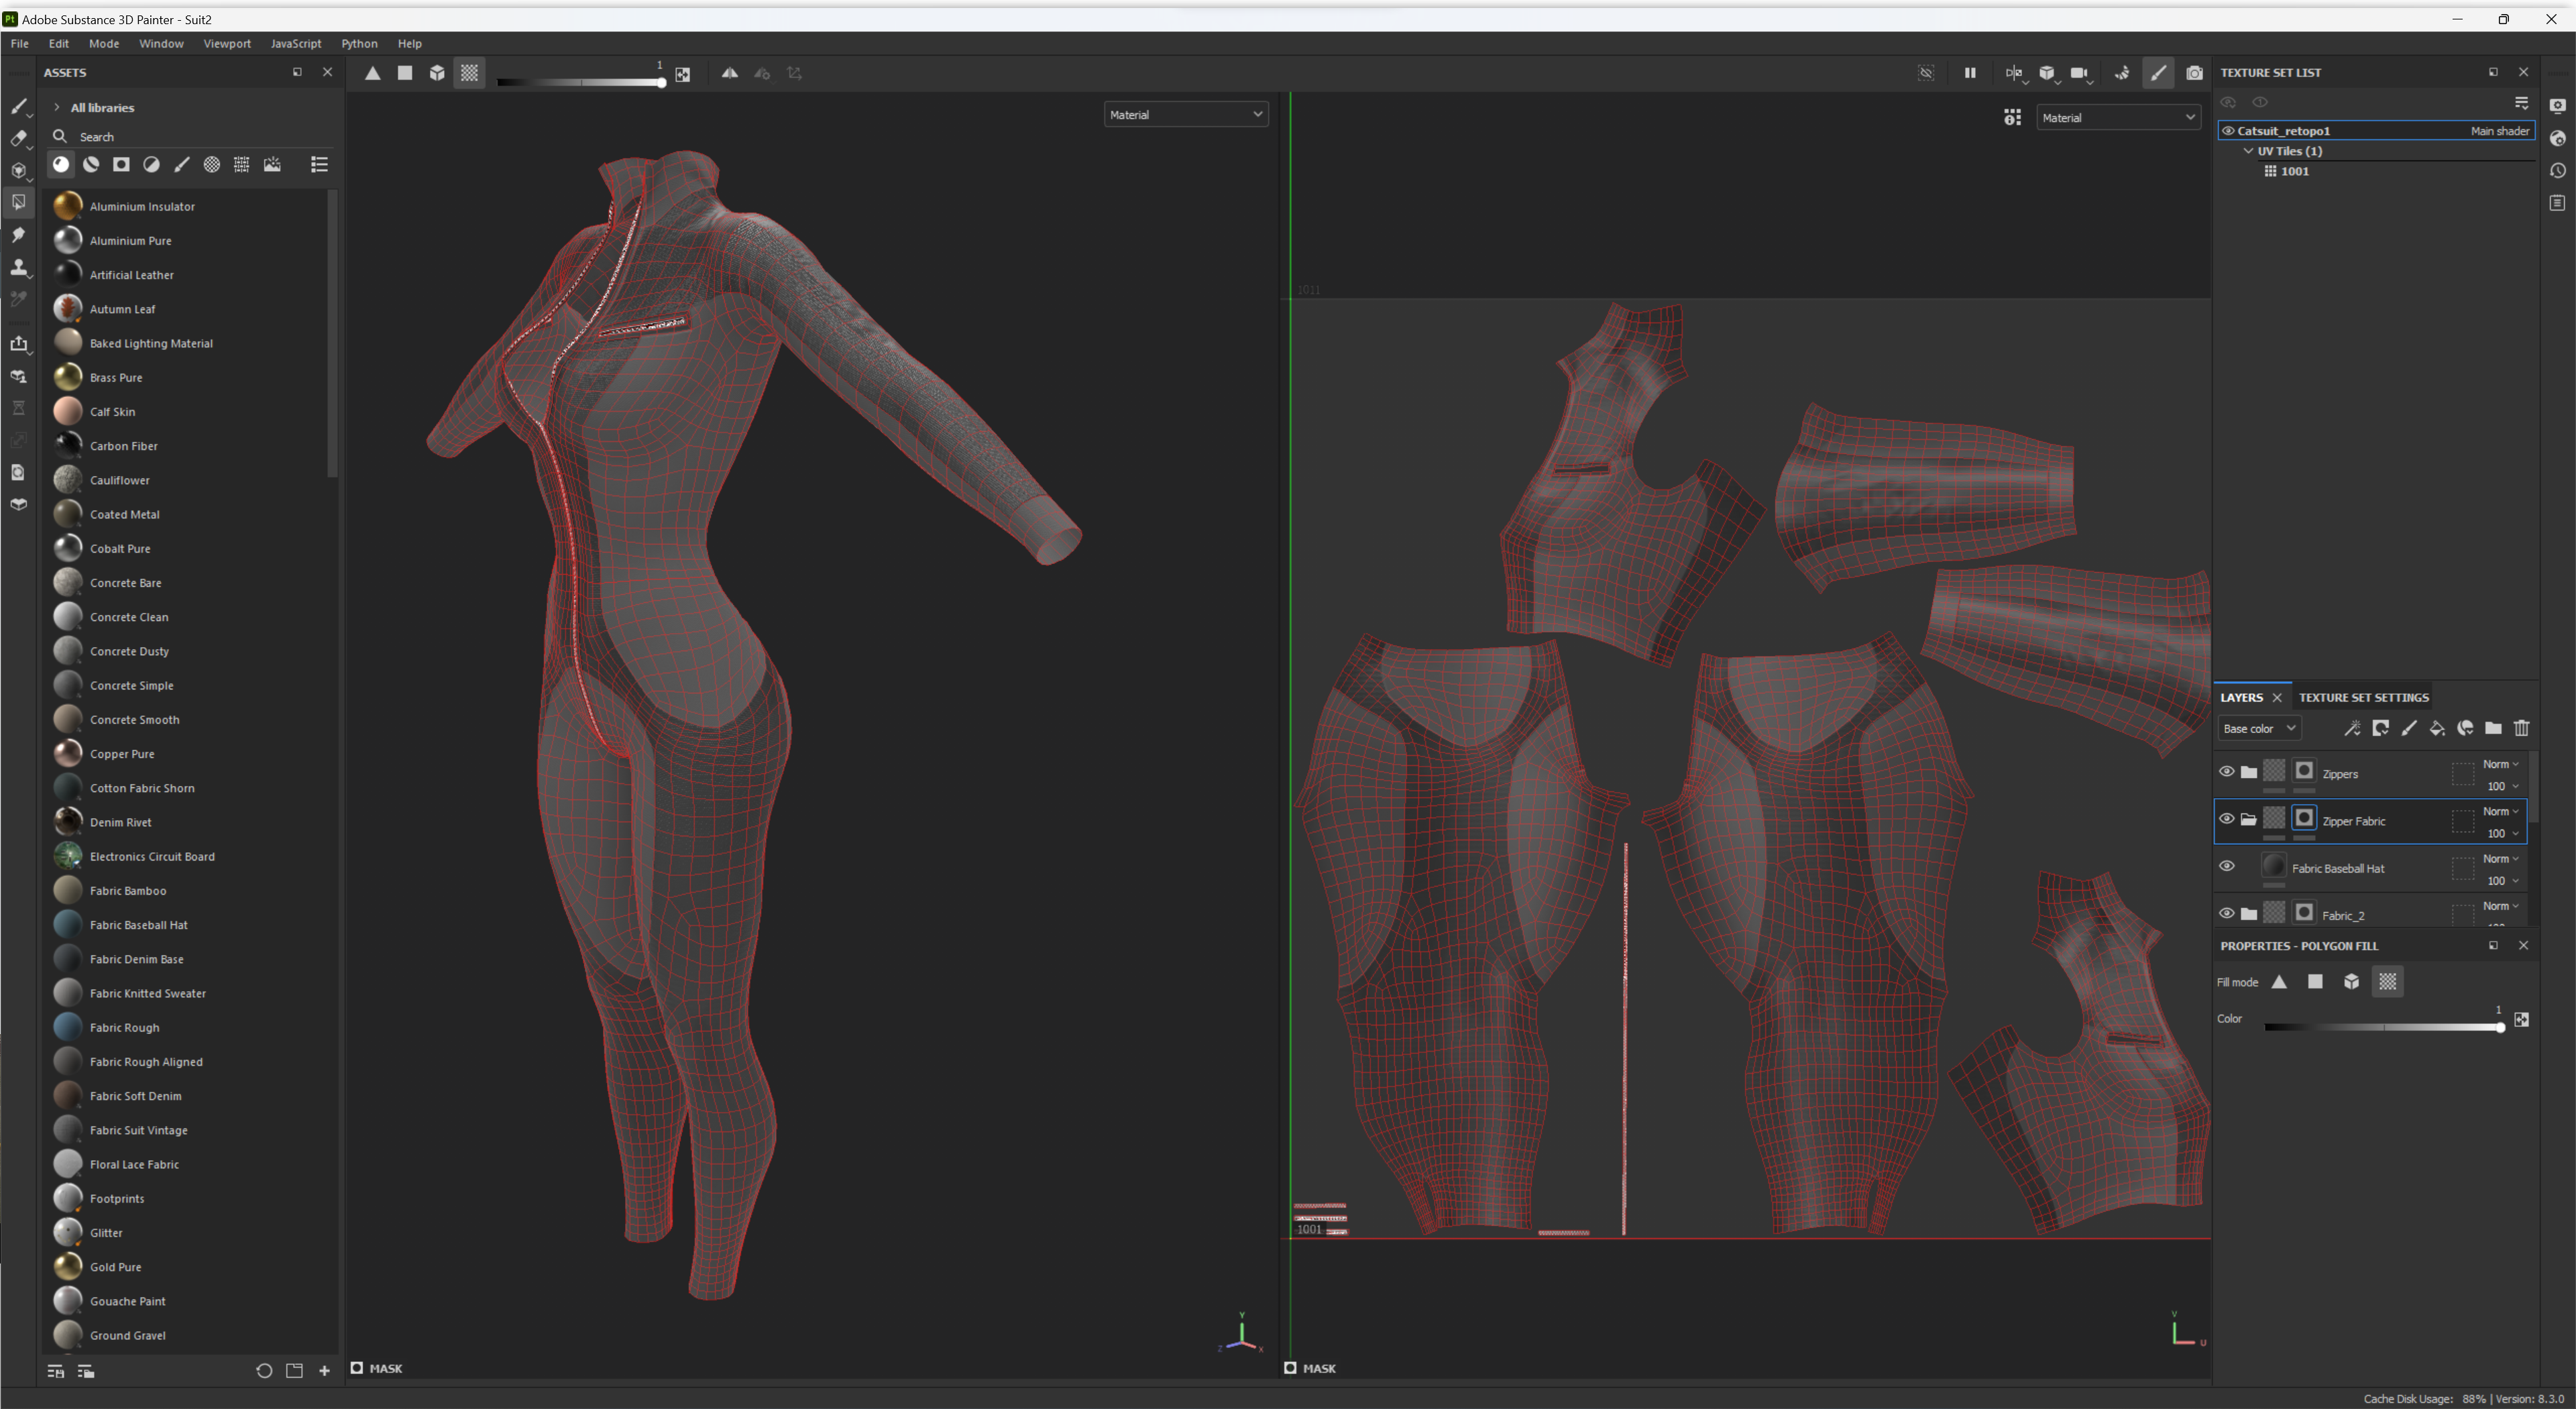Select the Smudge tool in left toolbar

[19, 235]
